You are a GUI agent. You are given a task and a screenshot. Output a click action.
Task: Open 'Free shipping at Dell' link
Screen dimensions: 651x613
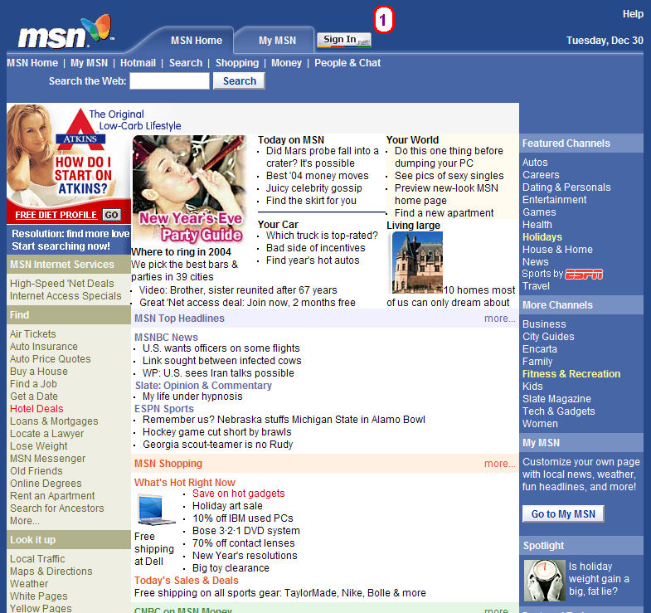click(154, 549)
